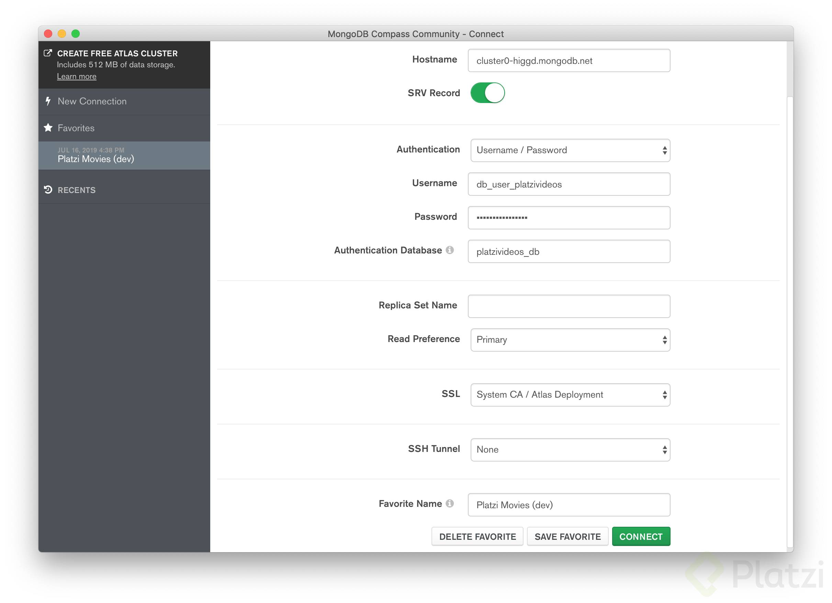
Task: Click the Authentication Database input field
Action: 569,251
